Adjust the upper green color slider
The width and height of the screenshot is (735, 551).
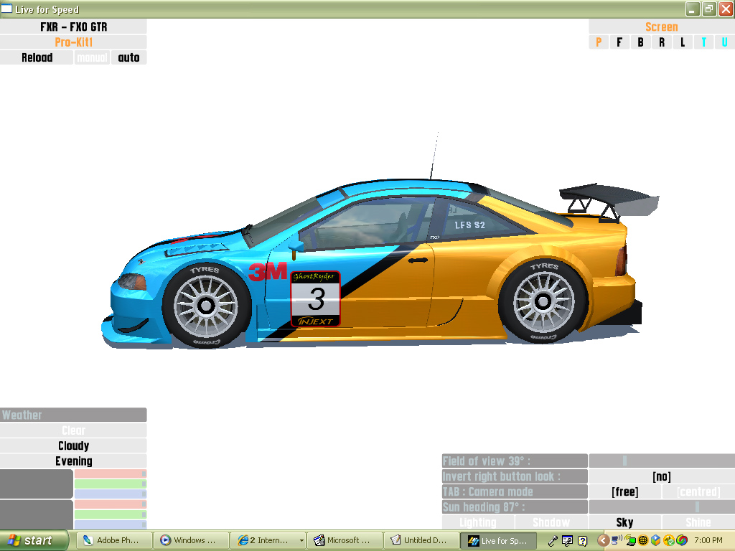coord(111,484)
